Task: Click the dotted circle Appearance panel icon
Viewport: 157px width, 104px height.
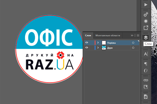Action: tap(146, 21)
